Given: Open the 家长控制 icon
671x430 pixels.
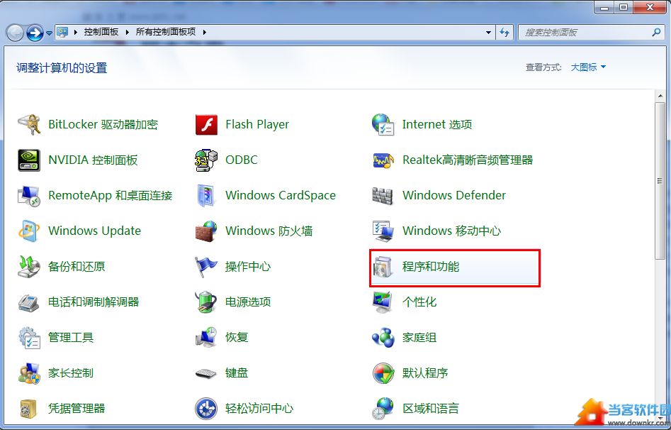Looking at the screenshot, I should pyautogui.click(x=28, y=373).
